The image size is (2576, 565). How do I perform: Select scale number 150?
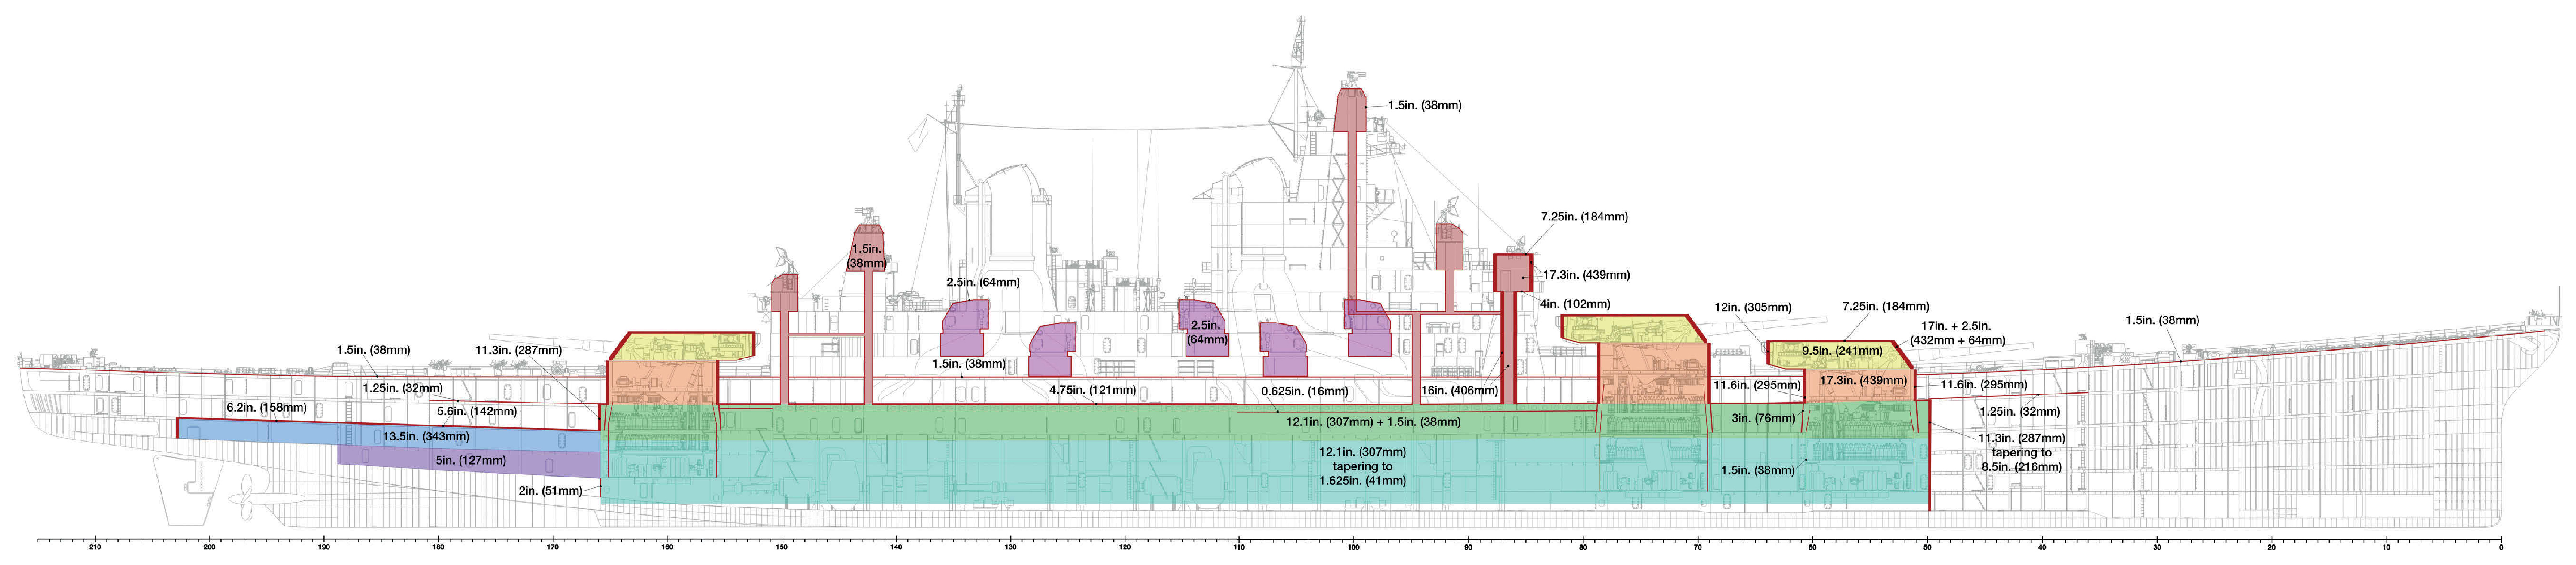tap(782, 547)
